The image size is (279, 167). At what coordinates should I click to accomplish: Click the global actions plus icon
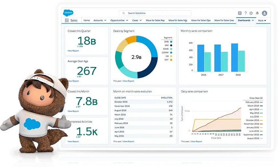coord(240,13)
